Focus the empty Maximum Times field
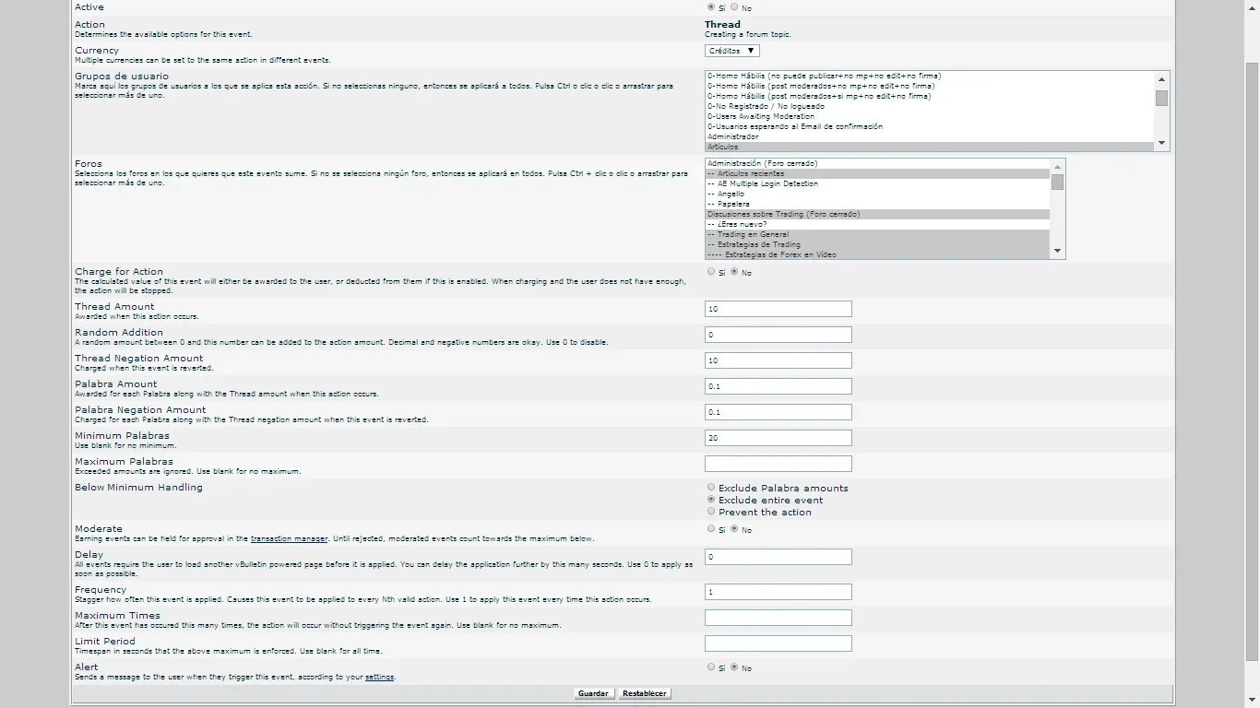Image resolution: width=1260 pixels, height=708 pixels. coord(779,618)
